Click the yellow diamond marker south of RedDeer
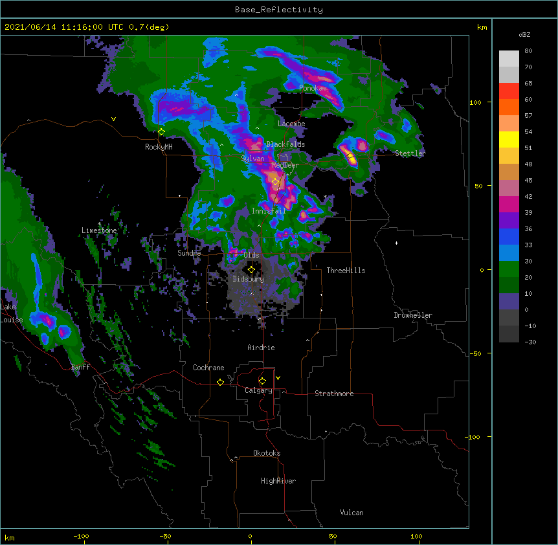The image size is (558, 545). 275,182
